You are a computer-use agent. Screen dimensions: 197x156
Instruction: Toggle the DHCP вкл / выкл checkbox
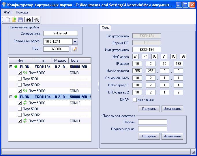(134, 100)
